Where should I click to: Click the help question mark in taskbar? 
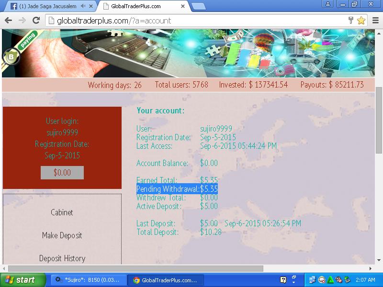pos(283,280)
